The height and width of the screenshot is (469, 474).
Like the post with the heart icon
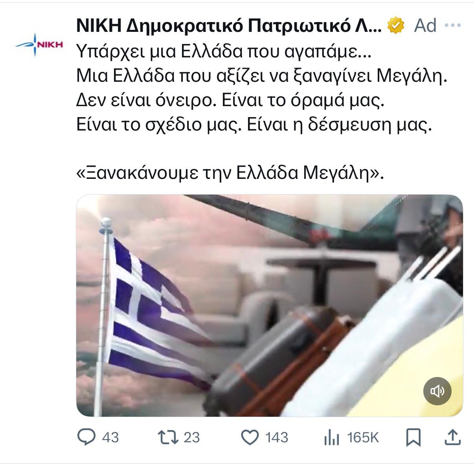click(250, 438)
